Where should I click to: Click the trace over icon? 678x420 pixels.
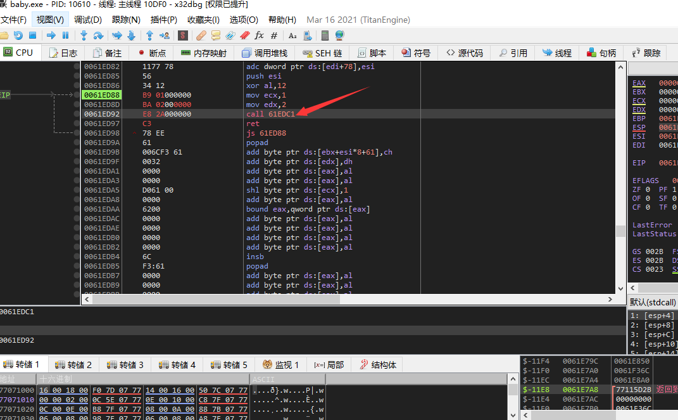point(132,35)
